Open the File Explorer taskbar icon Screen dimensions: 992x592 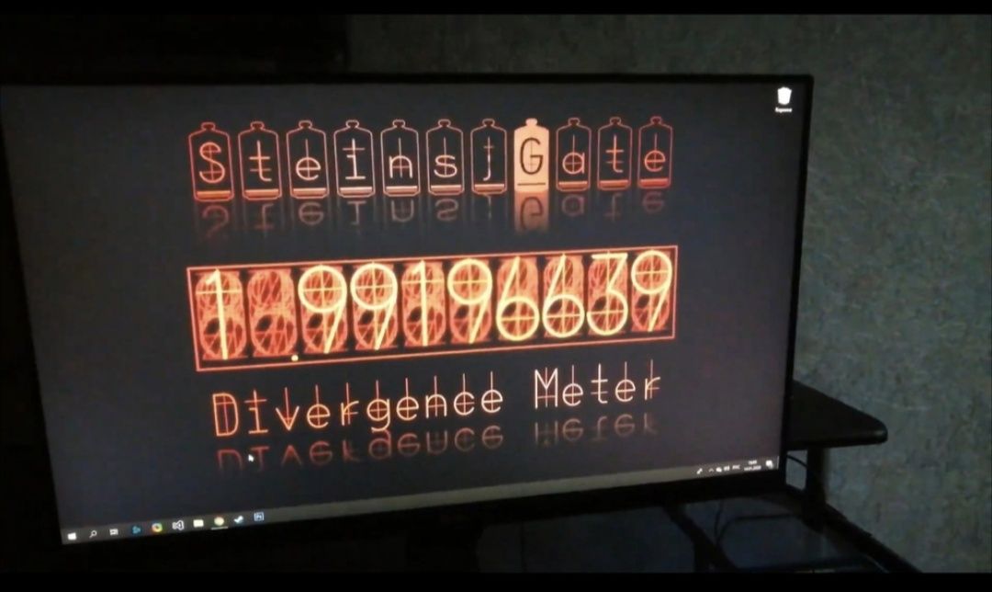[x=198, y=523]
